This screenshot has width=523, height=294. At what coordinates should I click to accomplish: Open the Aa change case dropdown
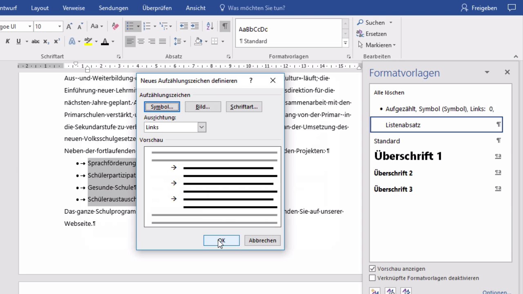point(96,26)
